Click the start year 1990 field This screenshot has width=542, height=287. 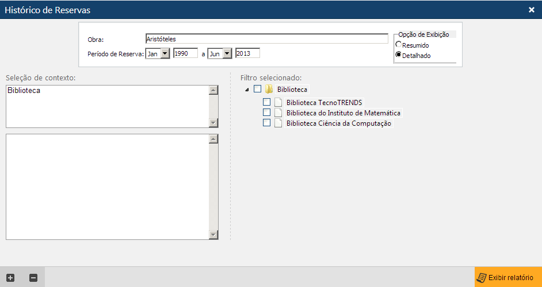click(185, 53)
